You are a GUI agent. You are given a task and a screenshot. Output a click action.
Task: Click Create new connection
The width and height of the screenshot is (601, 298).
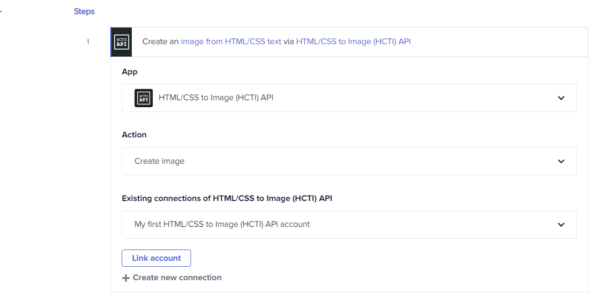pos(172,278)
